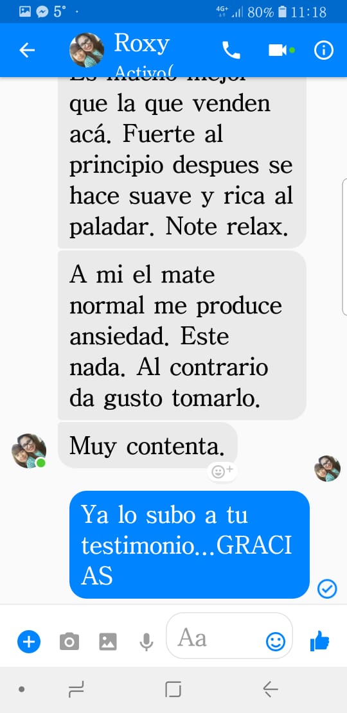This screenshot has height=713, width=347.
Task: Tap the Android back navigation button
Action: [270, 691]
